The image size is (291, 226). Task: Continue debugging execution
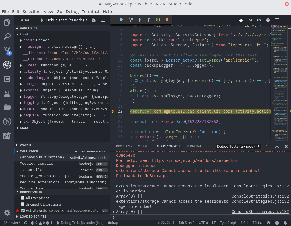(x=121, y=20)
